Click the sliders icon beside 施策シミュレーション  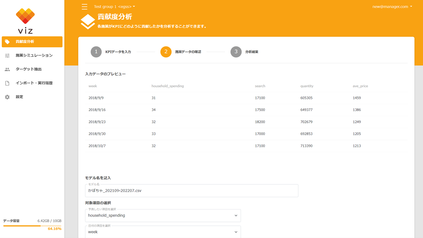[7, 55]
